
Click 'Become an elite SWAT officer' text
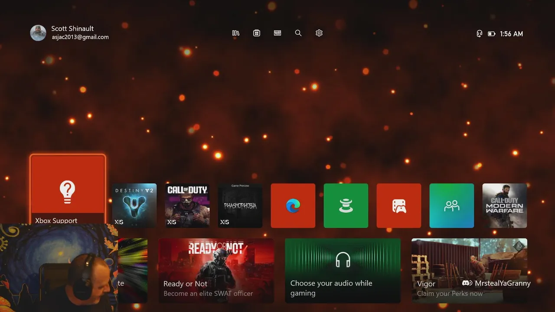pos(208,293)
